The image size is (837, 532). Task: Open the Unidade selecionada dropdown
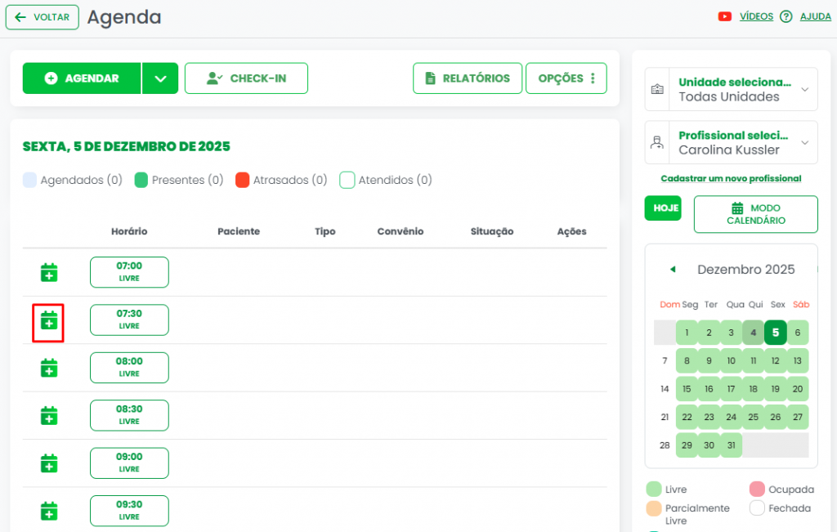click(x=731, y=89)
